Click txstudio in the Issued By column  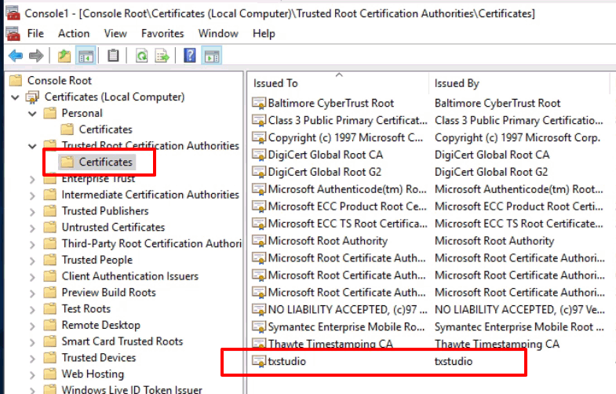point(454,361)
